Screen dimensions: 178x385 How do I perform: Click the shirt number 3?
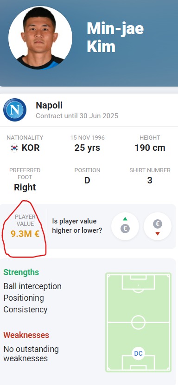pos(150,181)
